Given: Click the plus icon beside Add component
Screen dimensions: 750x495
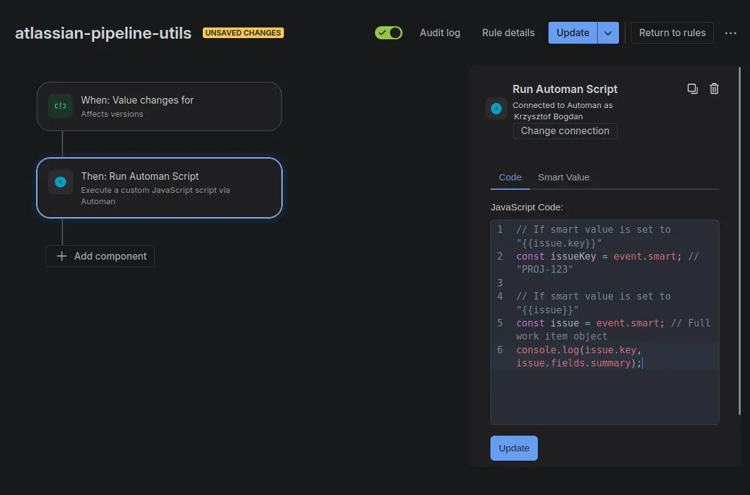Looking at the screenshot, I should click(61, 256).
